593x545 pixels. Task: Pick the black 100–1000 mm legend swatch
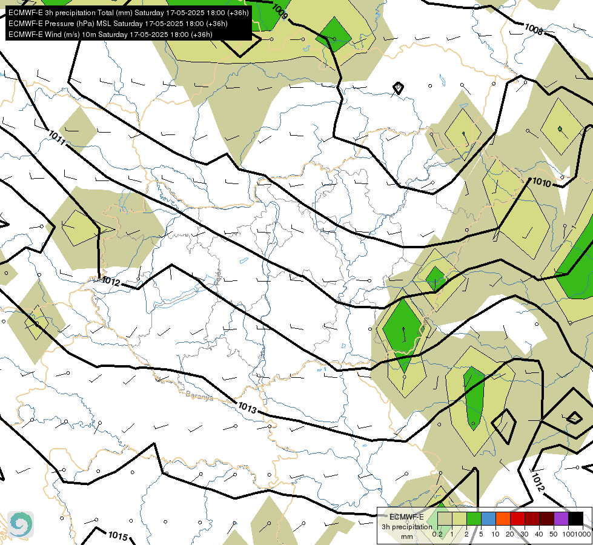coord(575,518)
